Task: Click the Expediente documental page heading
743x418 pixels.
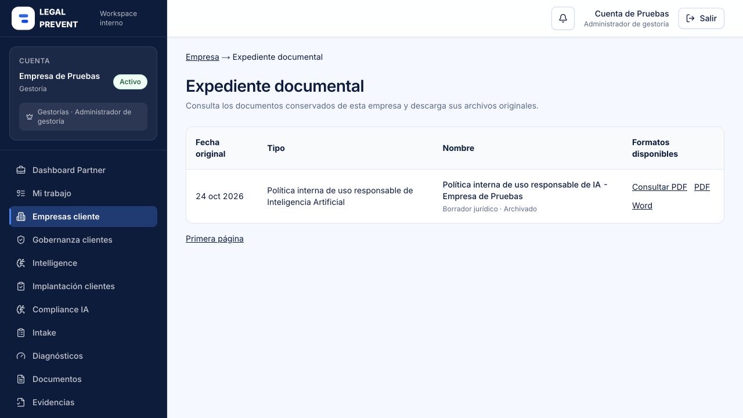Action: pyautogui.click(x=275, y=86)
